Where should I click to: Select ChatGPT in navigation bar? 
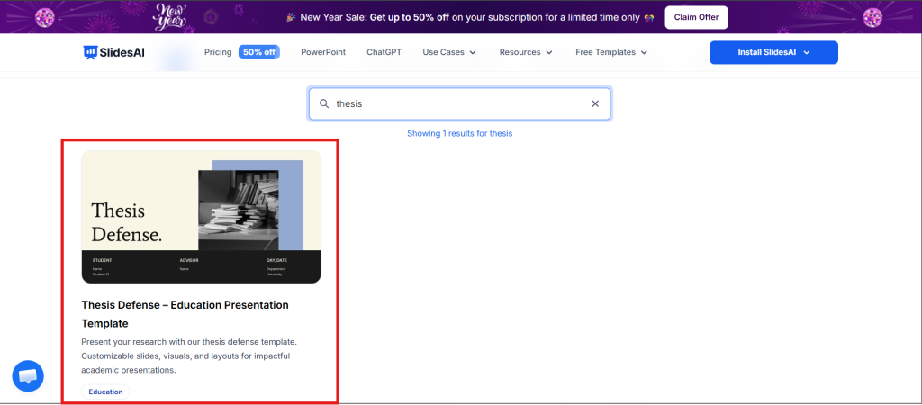(x=384, y=52)
